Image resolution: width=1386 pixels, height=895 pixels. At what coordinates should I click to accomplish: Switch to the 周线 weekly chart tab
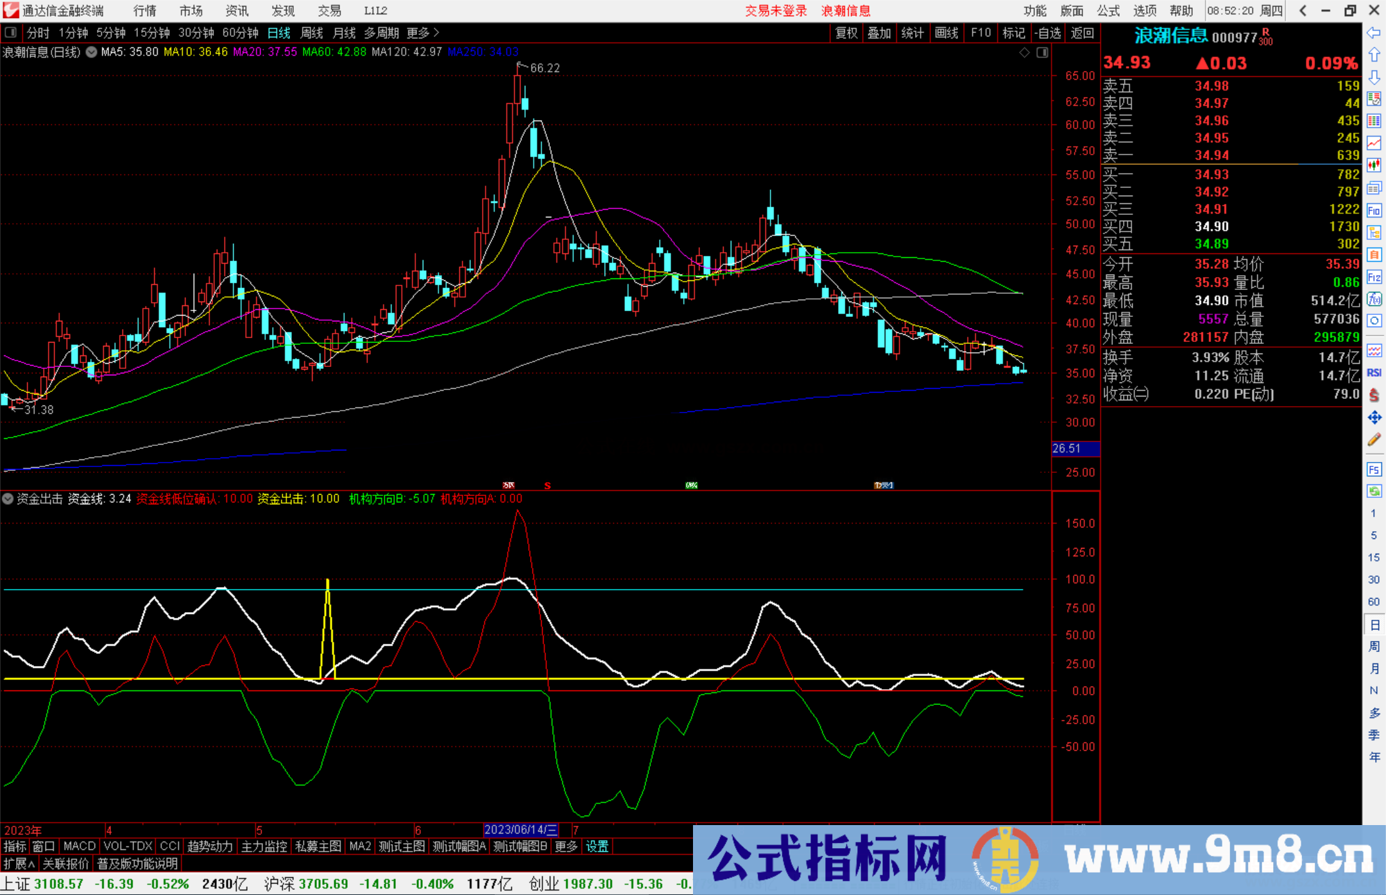312,33
